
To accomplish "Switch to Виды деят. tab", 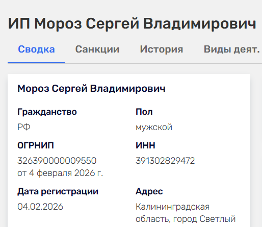I will [232, 49].
